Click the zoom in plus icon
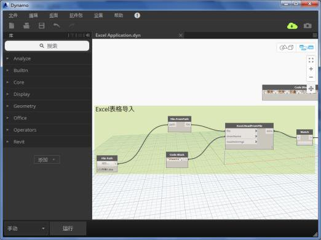This screenshot has width=321, height=240. [x=311, y=69]
